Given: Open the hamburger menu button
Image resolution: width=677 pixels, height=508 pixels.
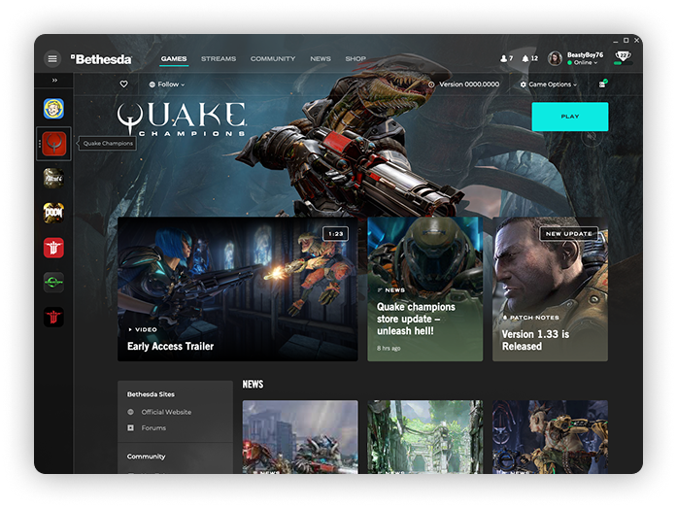Looking at the screenshot, I should point(52,58).
